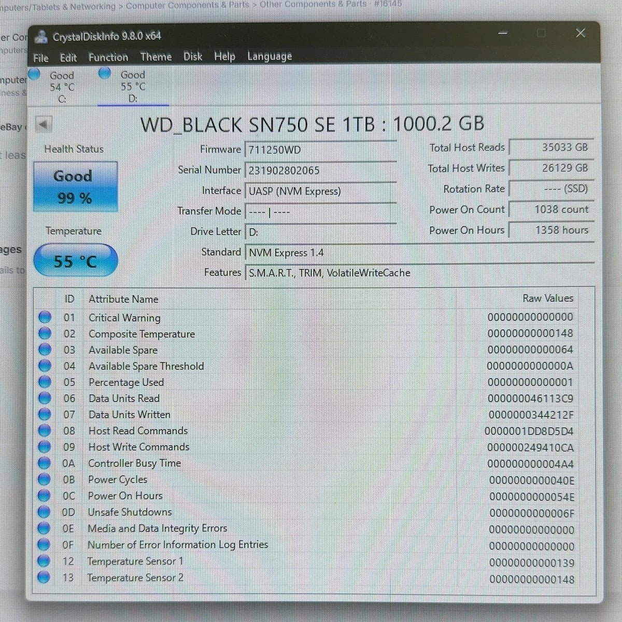This screenshot has height=622, width=622.
Task: Click the Total Host Writes value 26129 GB
Action: pyautogui.click(x=552, y=168)
